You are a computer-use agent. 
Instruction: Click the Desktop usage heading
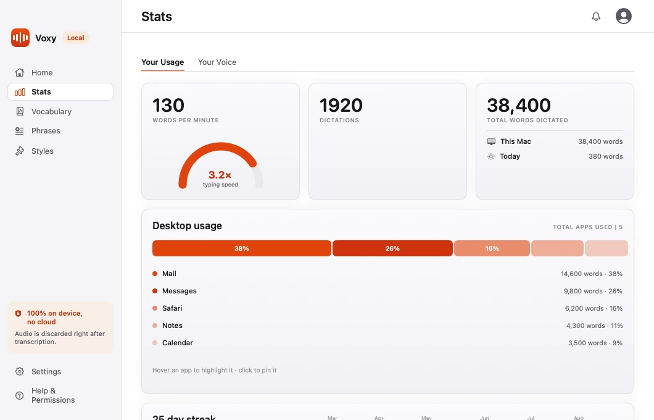(x=187, y=226)
